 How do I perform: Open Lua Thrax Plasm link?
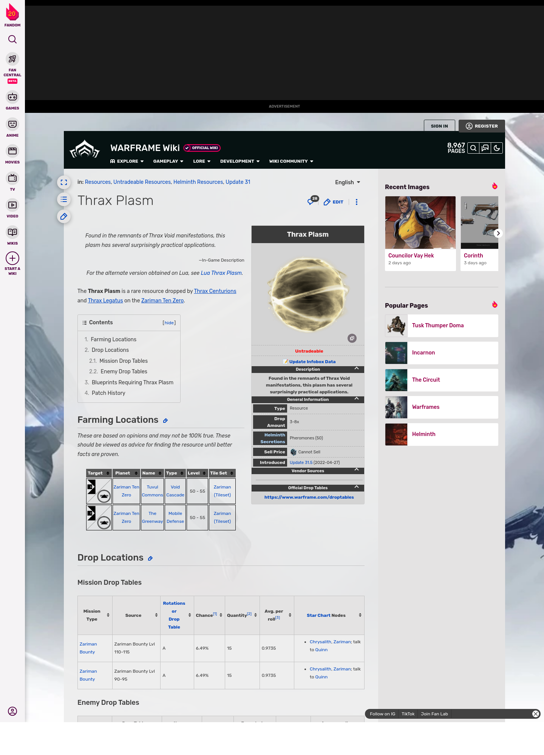pyautogui.click(x=221, y=273)
